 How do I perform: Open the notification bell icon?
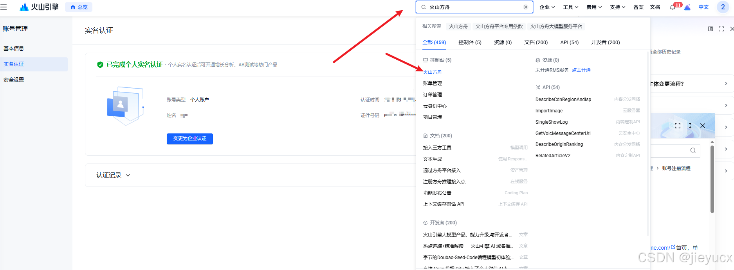click(673, 7)
